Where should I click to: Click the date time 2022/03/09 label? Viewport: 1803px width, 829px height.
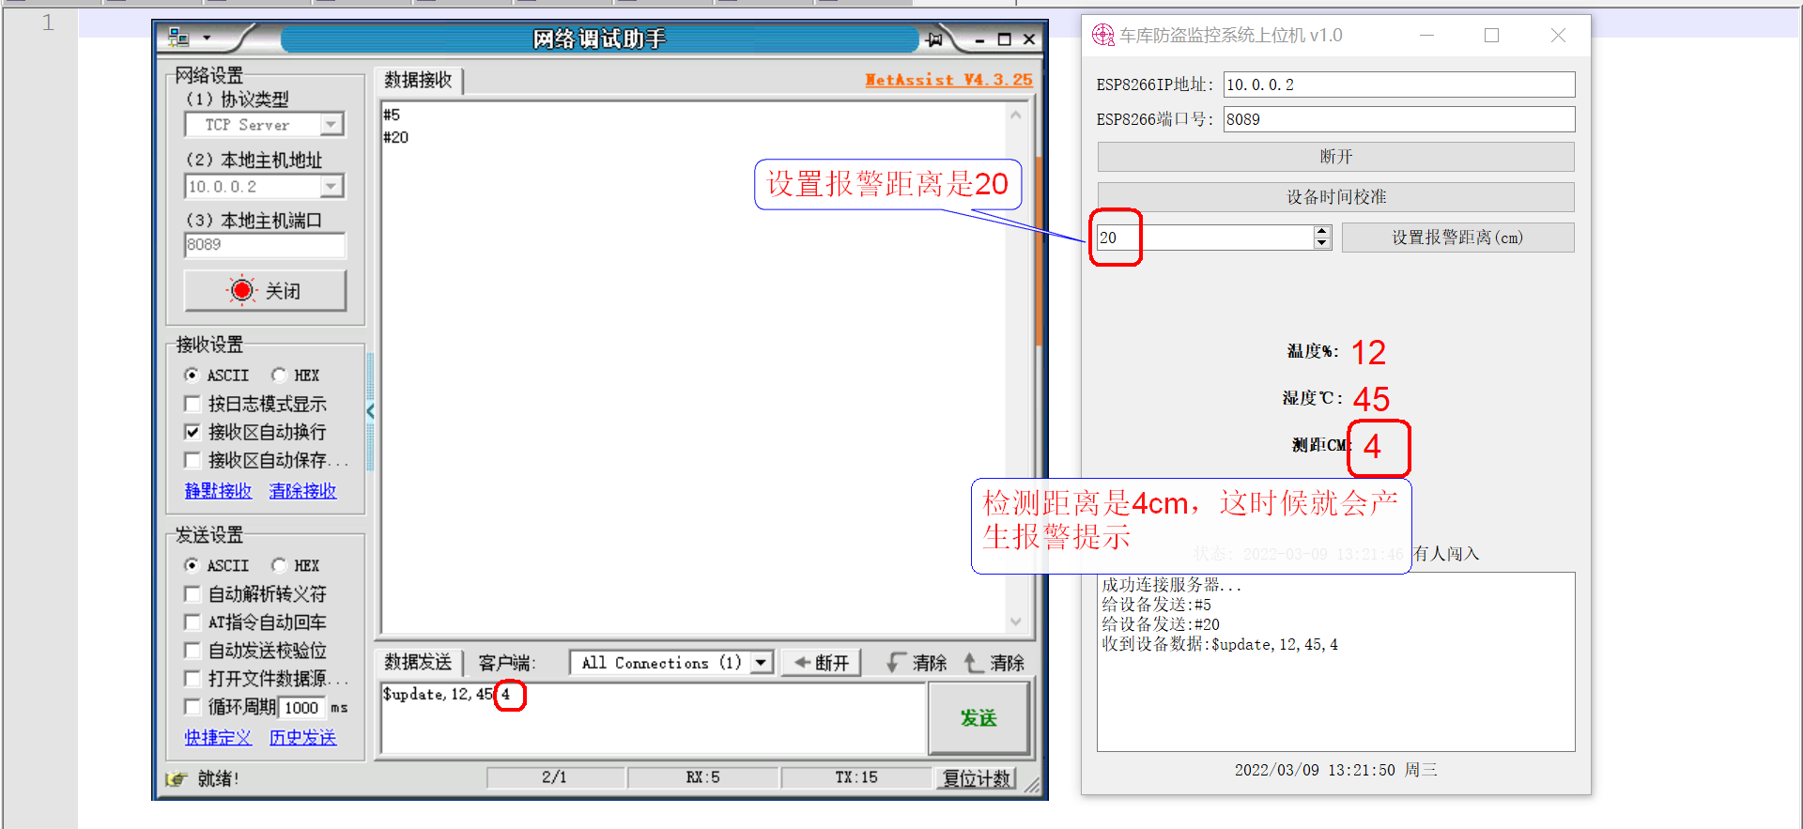coord(1335,770)
